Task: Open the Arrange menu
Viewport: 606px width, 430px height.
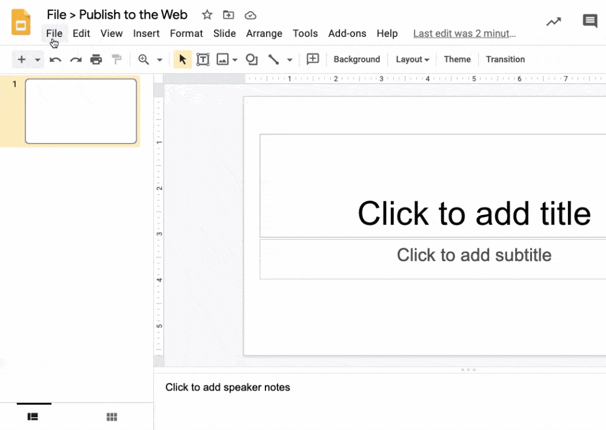Action: [264, 33]
